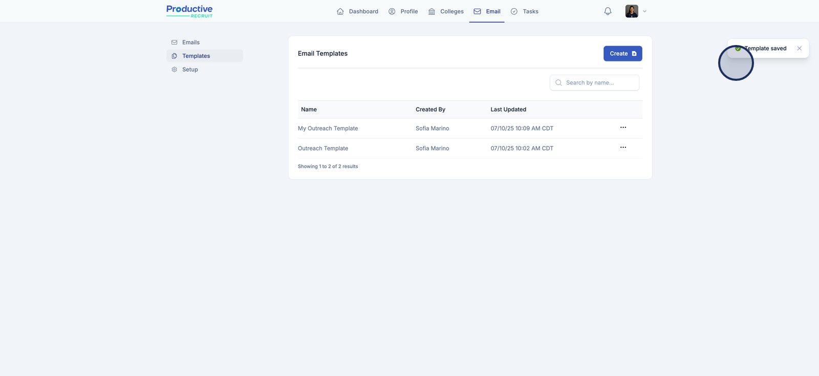Open the Dashboard home icon

340,11
